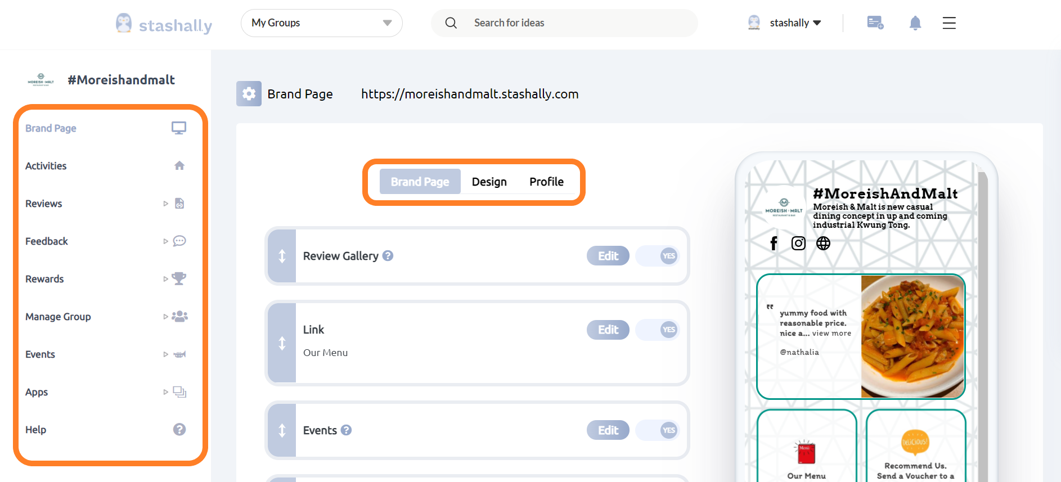Screen dimensions: 1061x482
Task: Click the chat bubble icon beside Feedback
Action: click(x=179, y=241)
